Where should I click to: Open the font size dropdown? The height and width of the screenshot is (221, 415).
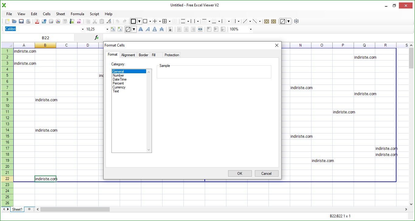pyautogui.click(x=107, y=29)
